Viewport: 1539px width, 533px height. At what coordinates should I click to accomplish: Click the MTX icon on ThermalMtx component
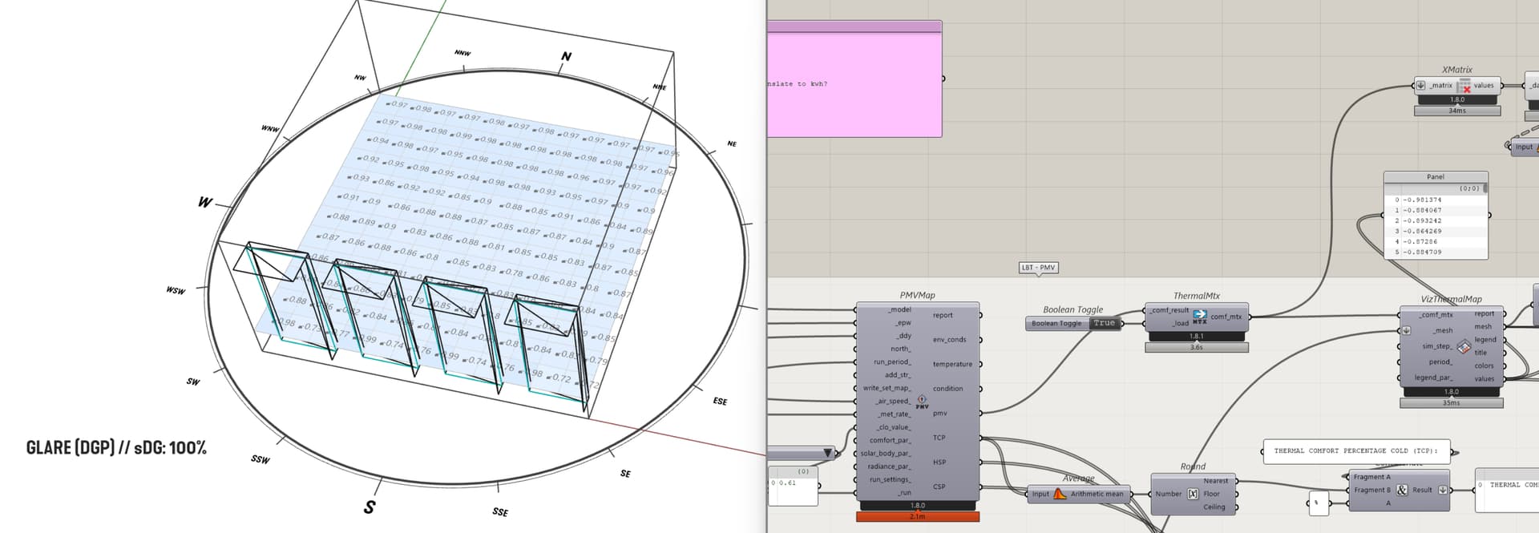tap(1199, 316)
